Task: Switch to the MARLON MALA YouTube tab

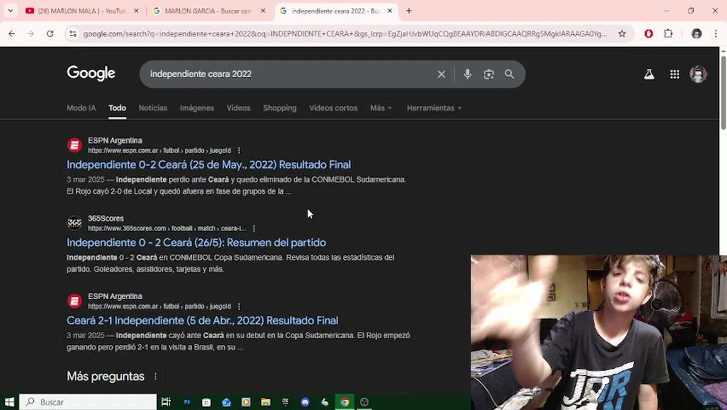Action: [x=82, y=11]
